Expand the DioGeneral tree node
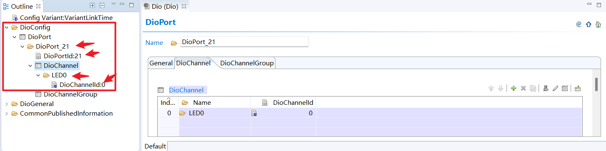 coord(6,104)
